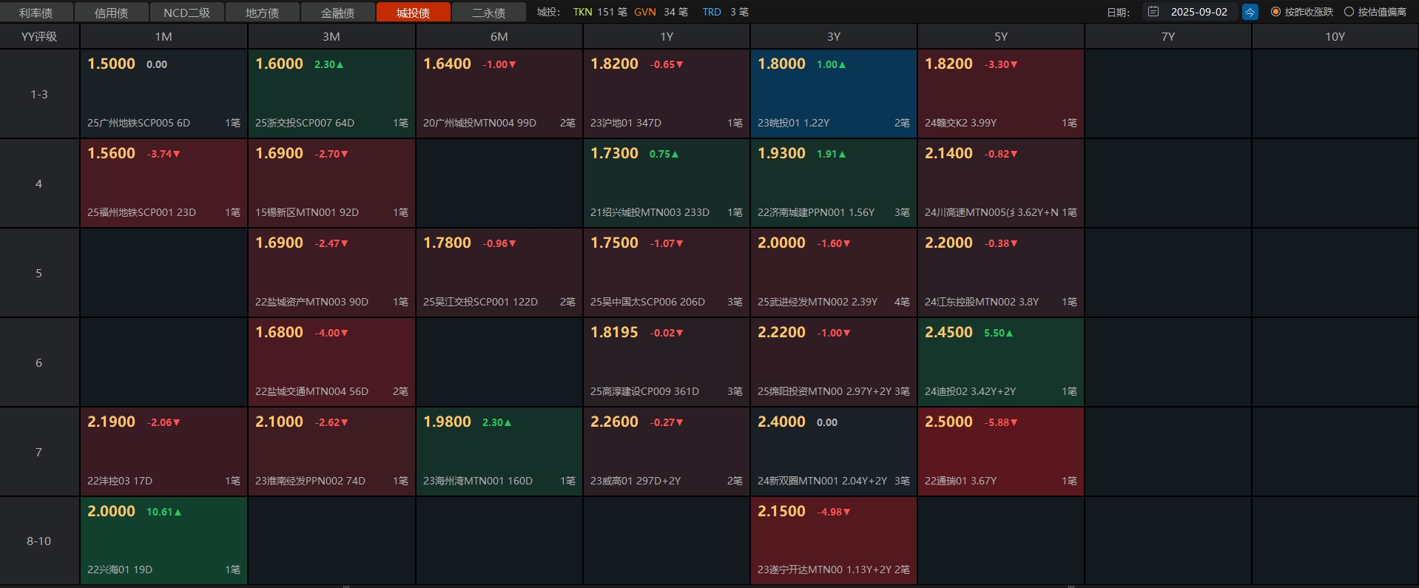Open the 22盐城资产MTN003 90D cell

[x=331, y=273]
